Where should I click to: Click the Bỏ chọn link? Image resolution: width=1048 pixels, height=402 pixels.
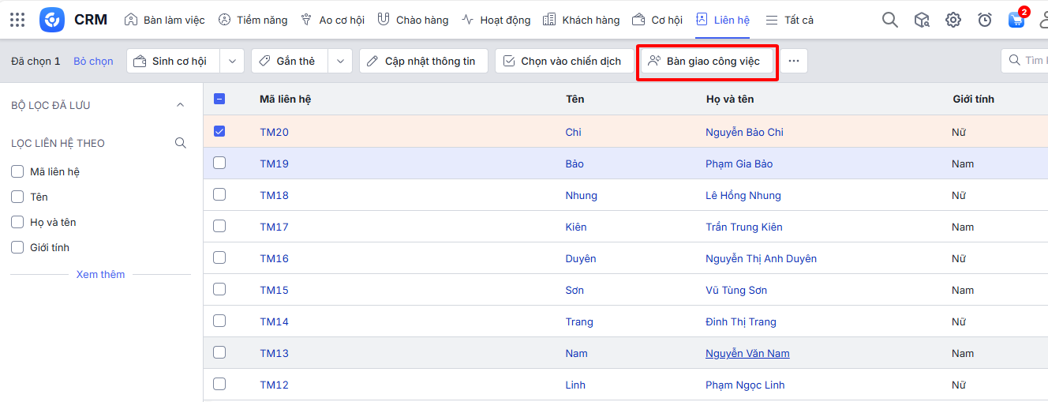(x=93, y=61)
